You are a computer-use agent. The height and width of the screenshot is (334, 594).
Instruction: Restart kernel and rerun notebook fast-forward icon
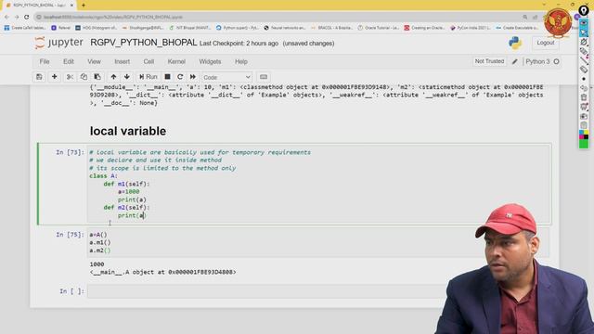[193, 77]
